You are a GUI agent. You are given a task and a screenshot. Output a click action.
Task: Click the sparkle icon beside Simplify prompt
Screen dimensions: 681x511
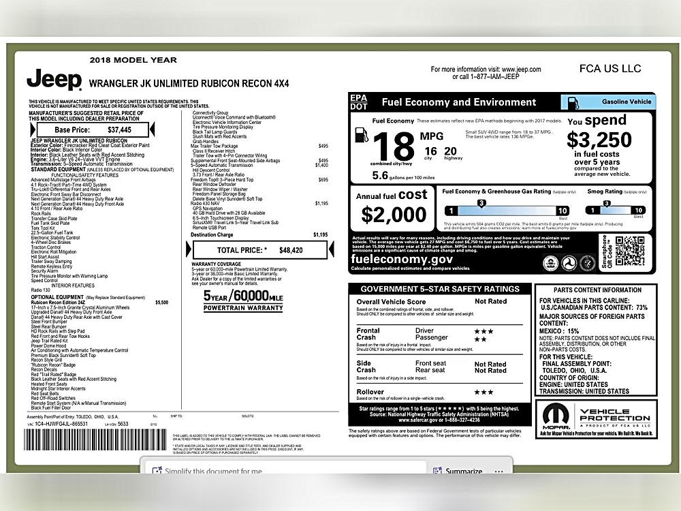156,471
